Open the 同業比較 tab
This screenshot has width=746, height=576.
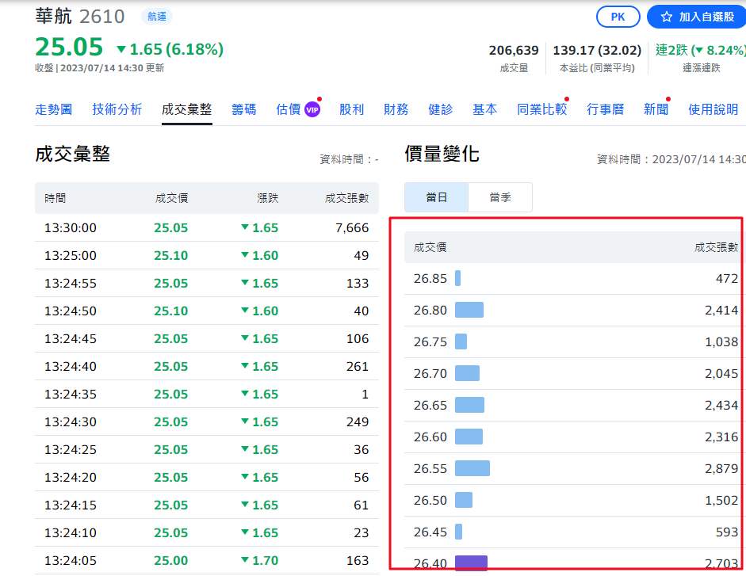click(x=542, y=110)
